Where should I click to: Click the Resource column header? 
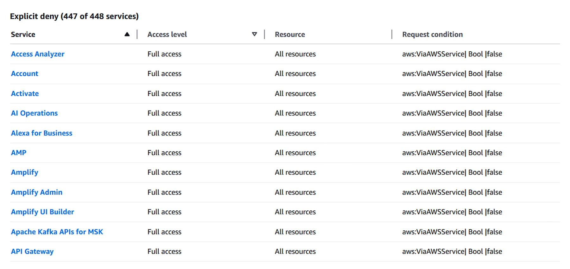(290, 34)
